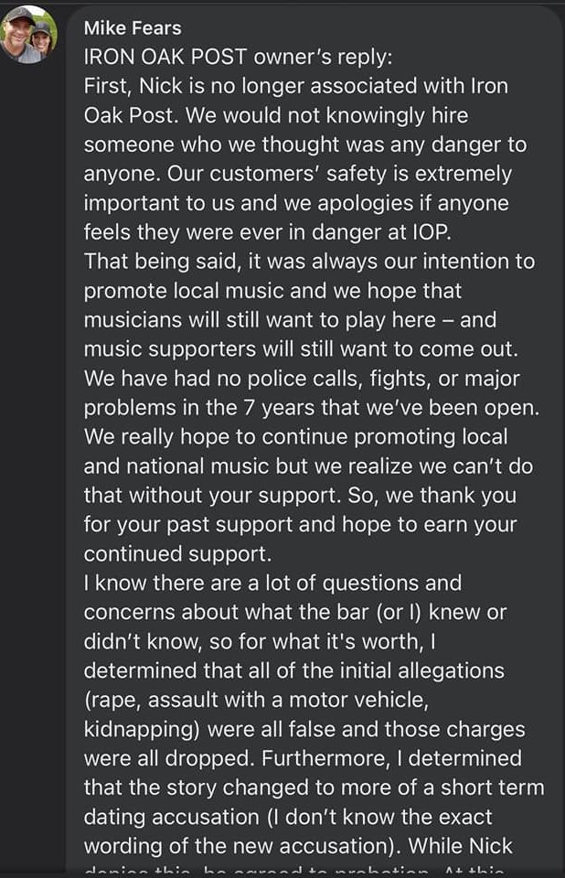Click the line "I know there are a lot of questions and"

(272, 583)
